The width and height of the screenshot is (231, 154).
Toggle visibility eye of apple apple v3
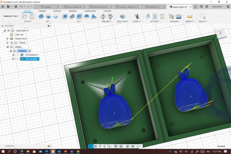pyautogui.click(x=9, y=31)
